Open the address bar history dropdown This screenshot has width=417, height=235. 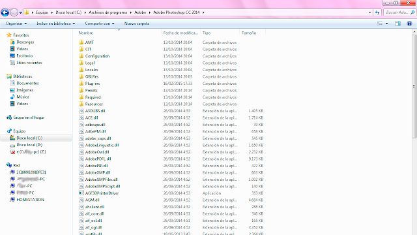pyautogui.click(x=369, y=12)
